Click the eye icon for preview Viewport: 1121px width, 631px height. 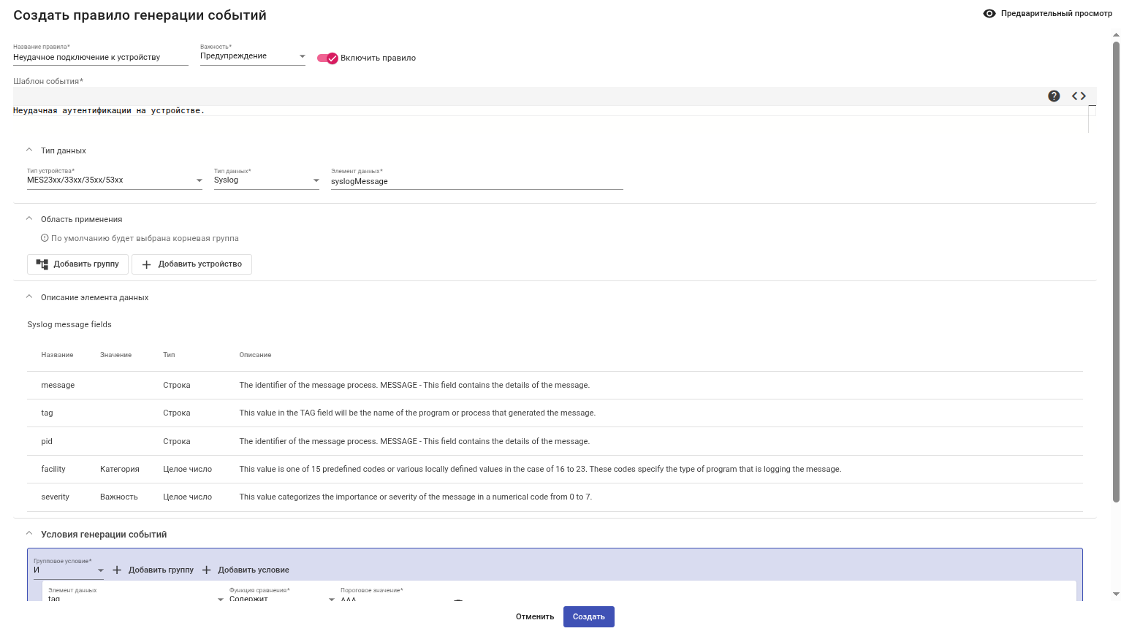click(989, 14)
